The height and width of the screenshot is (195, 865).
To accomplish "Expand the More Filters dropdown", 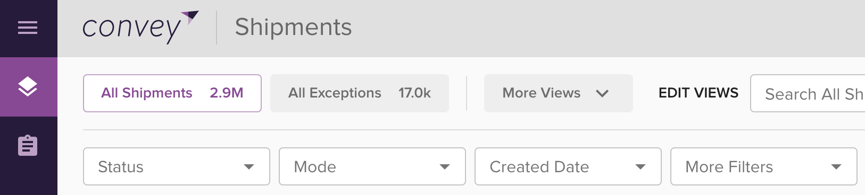I will point(764,166).
